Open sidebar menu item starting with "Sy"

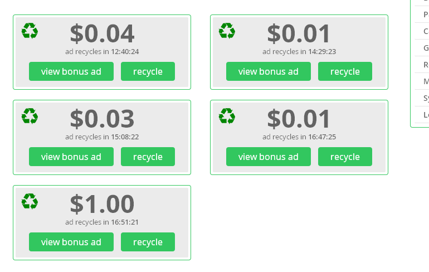pyautogui.click(x=426, y=98)
